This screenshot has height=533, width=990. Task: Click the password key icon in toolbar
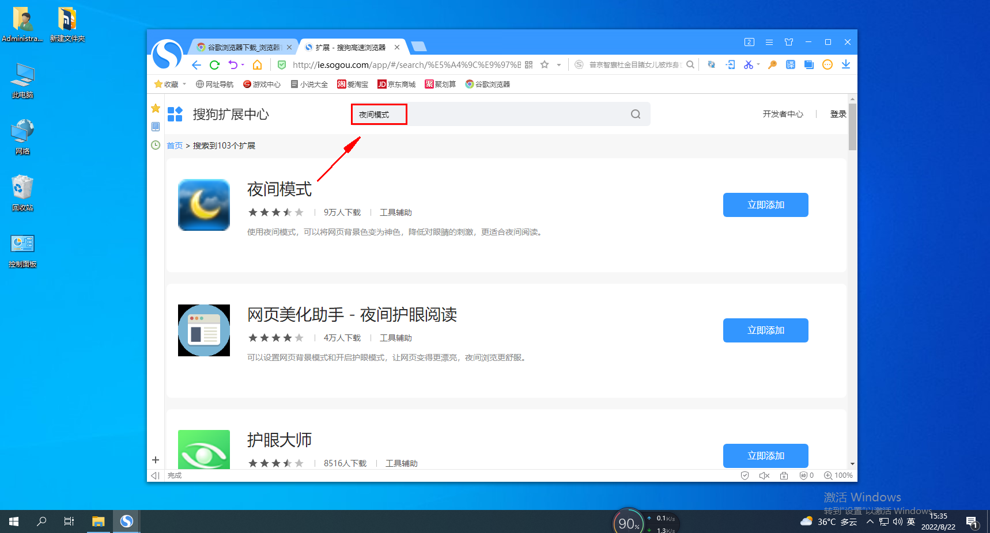pos(772,64)
